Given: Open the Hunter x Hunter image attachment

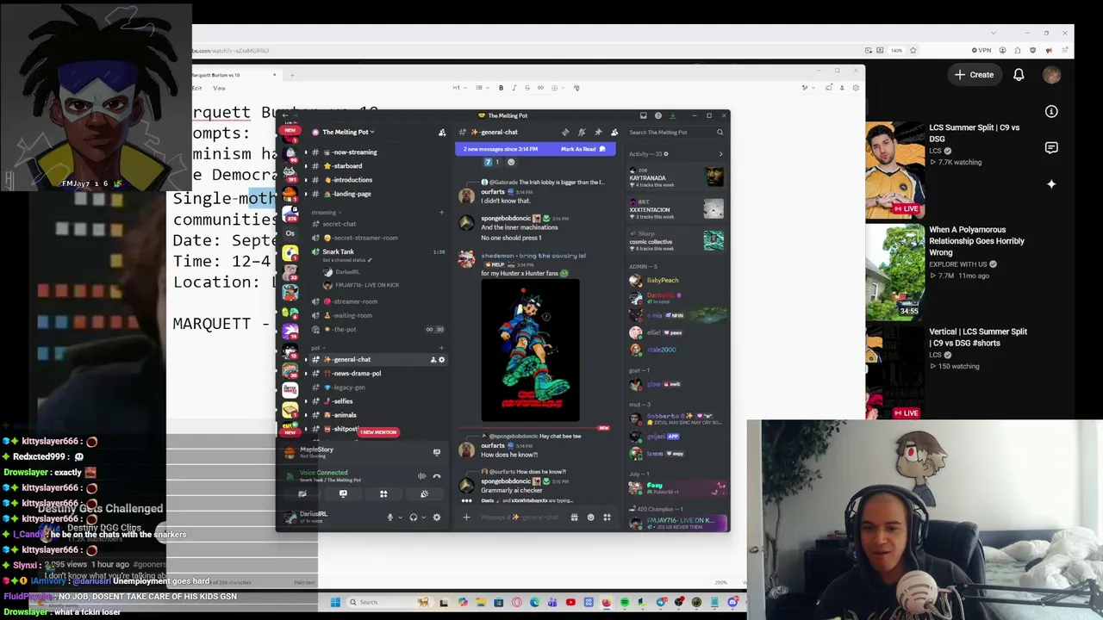Looking at the screenshot, I should (530, 351).
